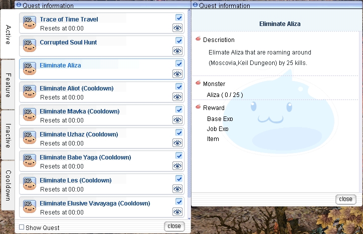
Task: Close the Eliminate Aliza detail panel
Action: [x=345, y=199]
